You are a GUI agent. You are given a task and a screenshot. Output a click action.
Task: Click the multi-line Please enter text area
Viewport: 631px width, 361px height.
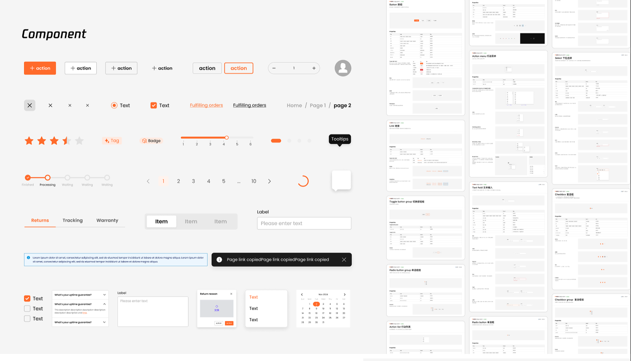coord(153,311)
